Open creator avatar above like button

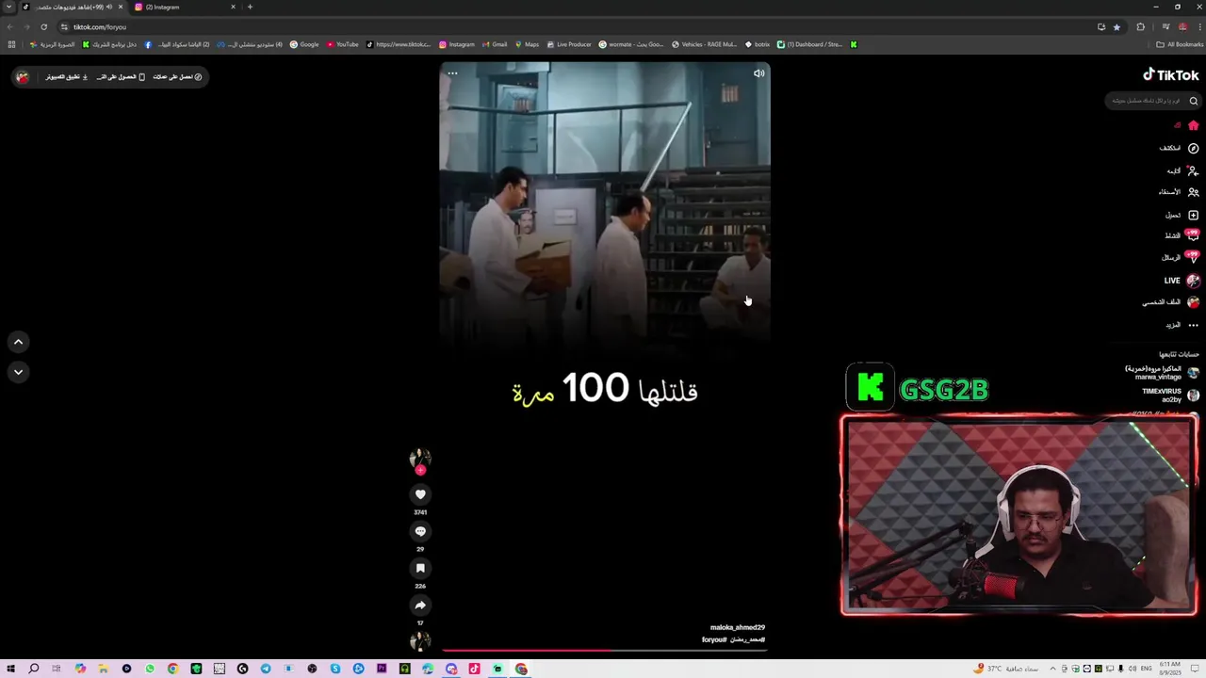(420, 459)
